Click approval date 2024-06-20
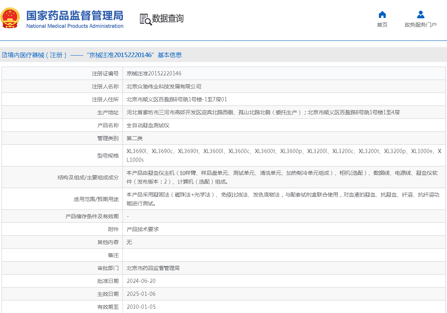 [141, 281]
